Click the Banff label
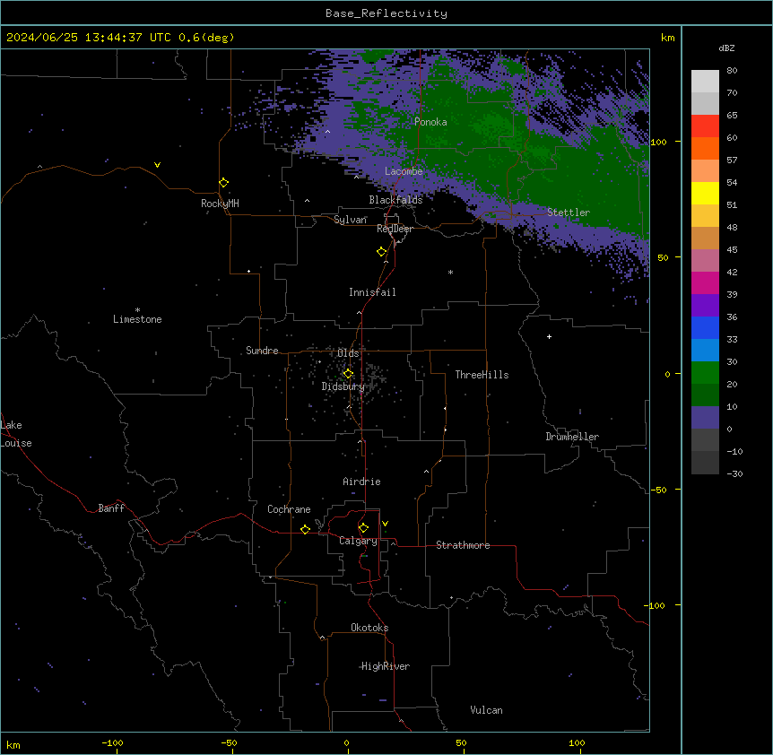The height and width of the screenshot is (755, 773). [x=111, y=508]
